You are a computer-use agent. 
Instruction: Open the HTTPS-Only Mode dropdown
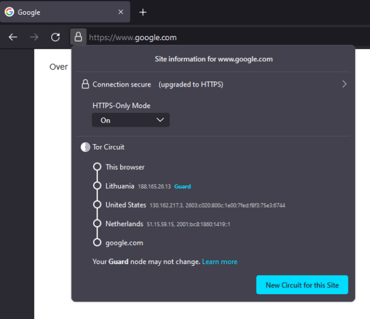[x=130, y=120]
